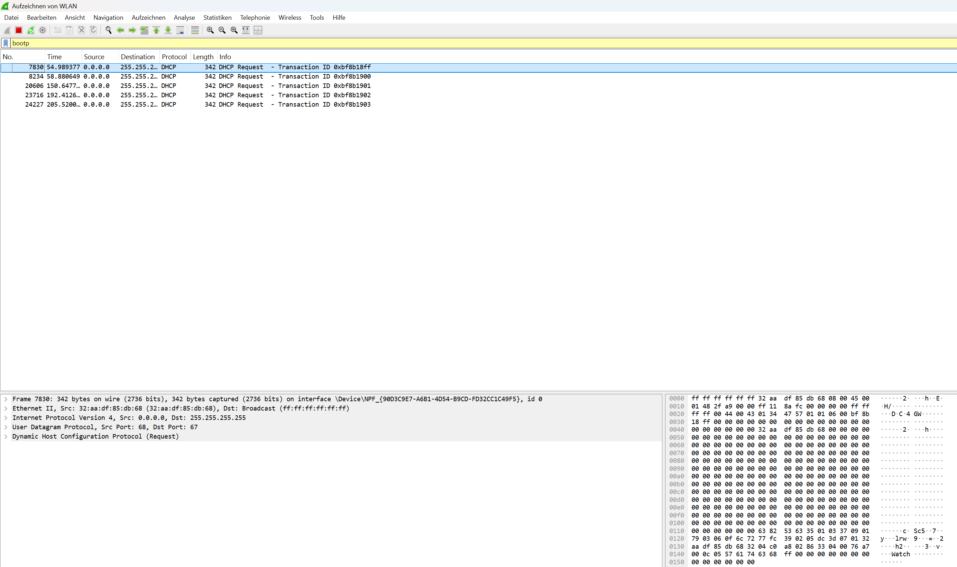Restart the current capture
Image resolution: width=957 pixels, height=567 pixels.
click(x=30, y=30)
